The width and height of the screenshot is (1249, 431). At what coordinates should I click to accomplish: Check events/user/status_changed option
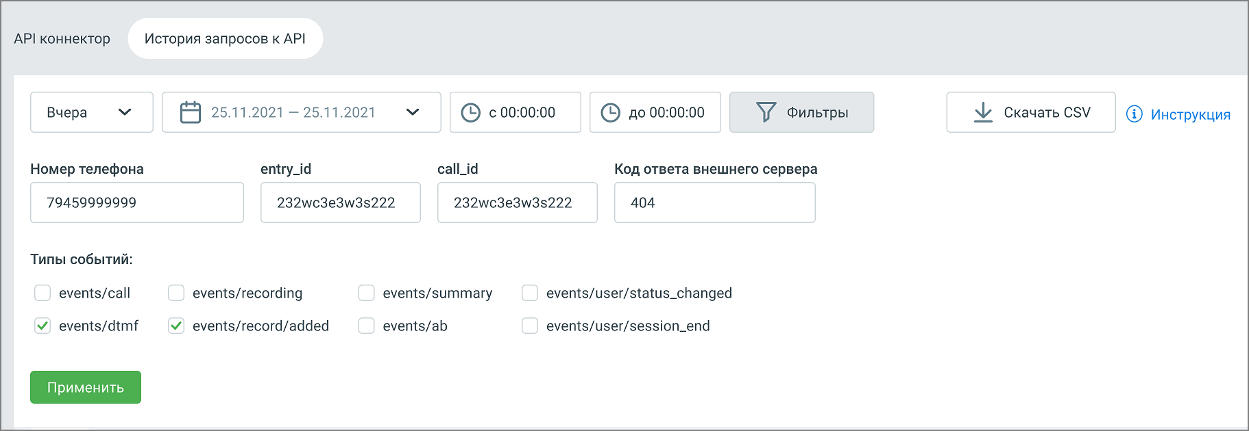point(530,293)
